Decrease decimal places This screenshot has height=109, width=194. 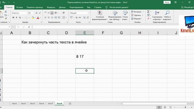[x=88, y=18]
